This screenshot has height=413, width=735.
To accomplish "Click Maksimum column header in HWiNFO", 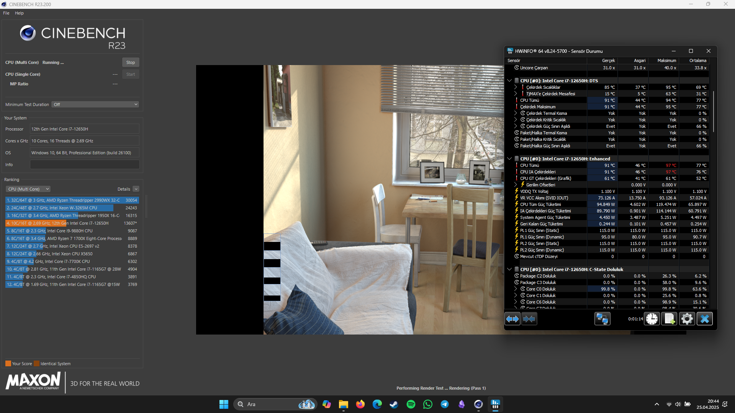I will 663,60.
